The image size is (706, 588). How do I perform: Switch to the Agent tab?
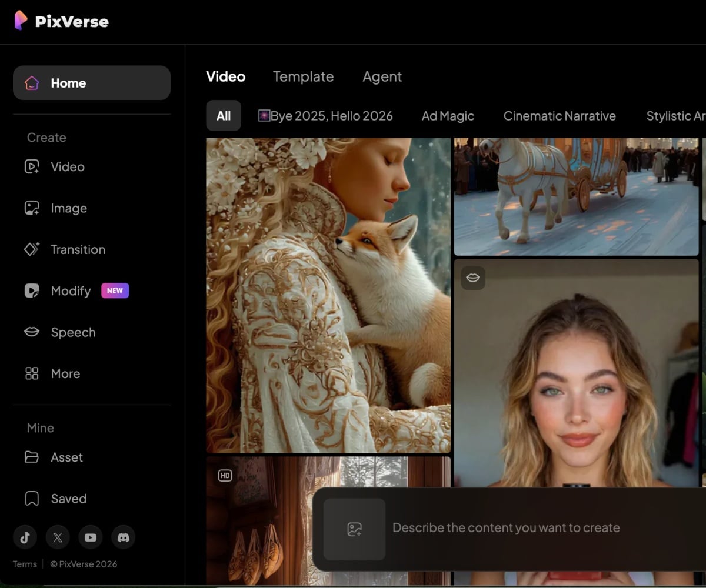point(382,76)
